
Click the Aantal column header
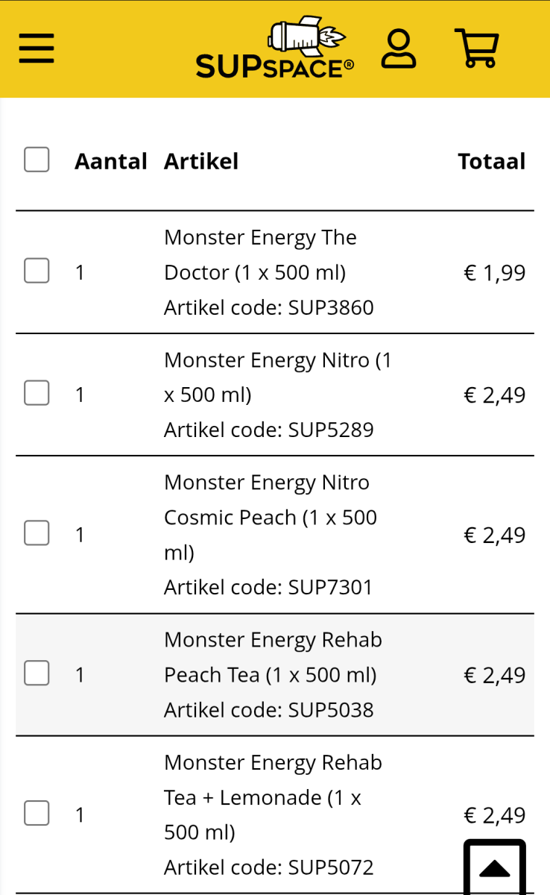(x=111, y=161)
